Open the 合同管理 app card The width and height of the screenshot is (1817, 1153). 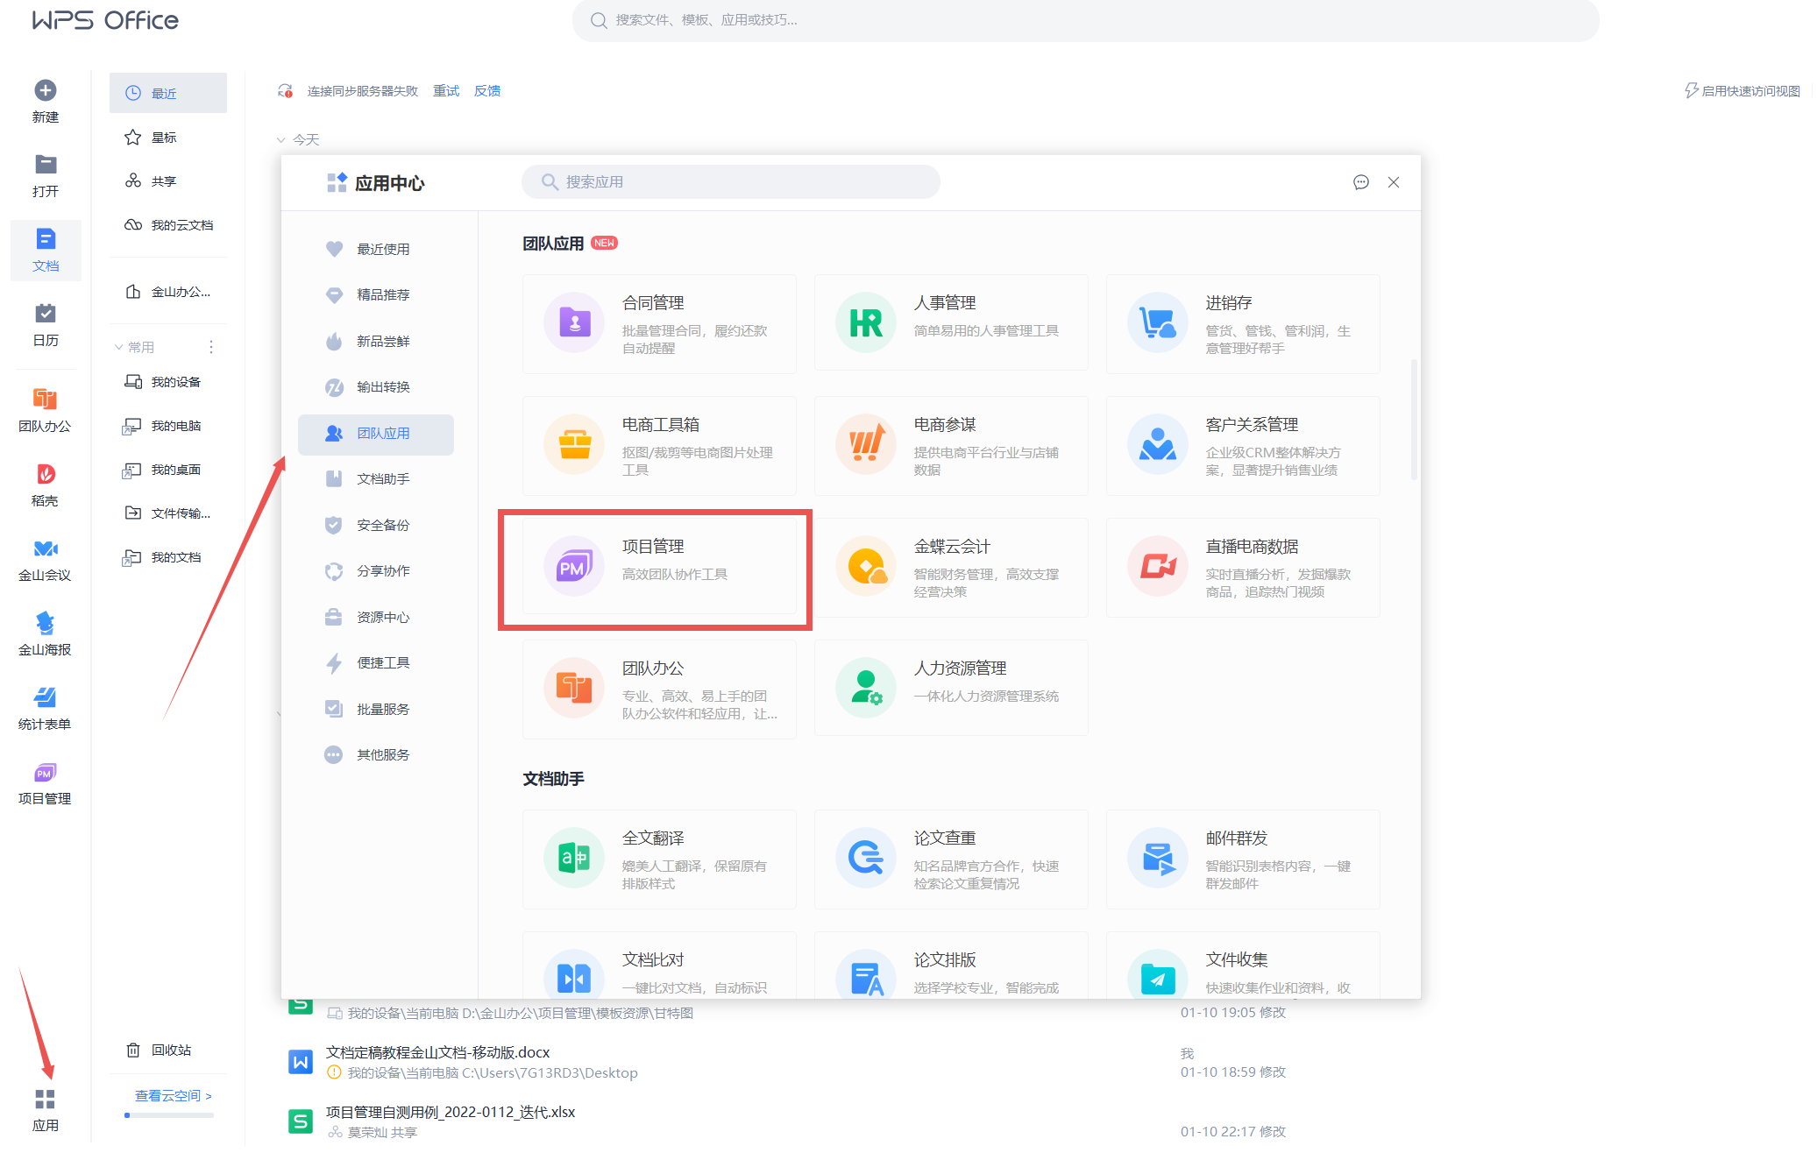click(x=659, y=324)
